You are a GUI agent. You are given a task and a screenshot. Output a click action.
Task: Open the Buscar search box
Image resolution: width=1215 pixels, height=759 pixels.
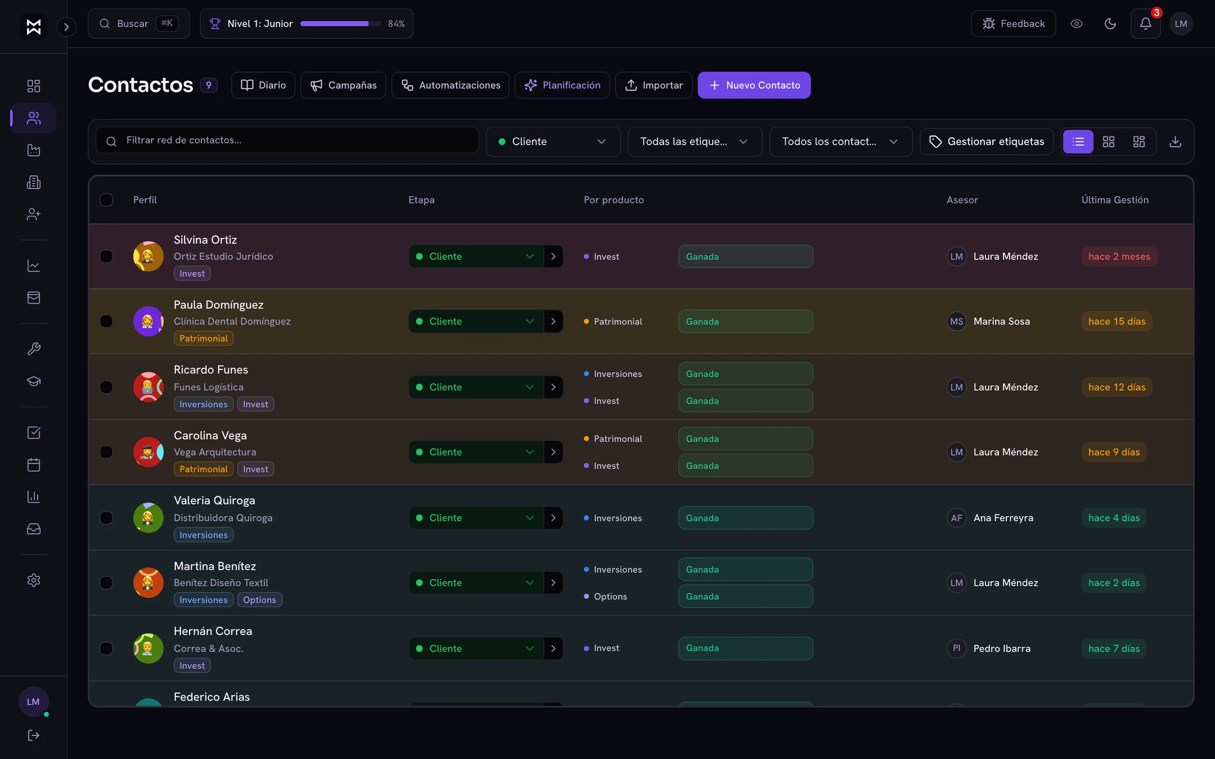[138, 24]
